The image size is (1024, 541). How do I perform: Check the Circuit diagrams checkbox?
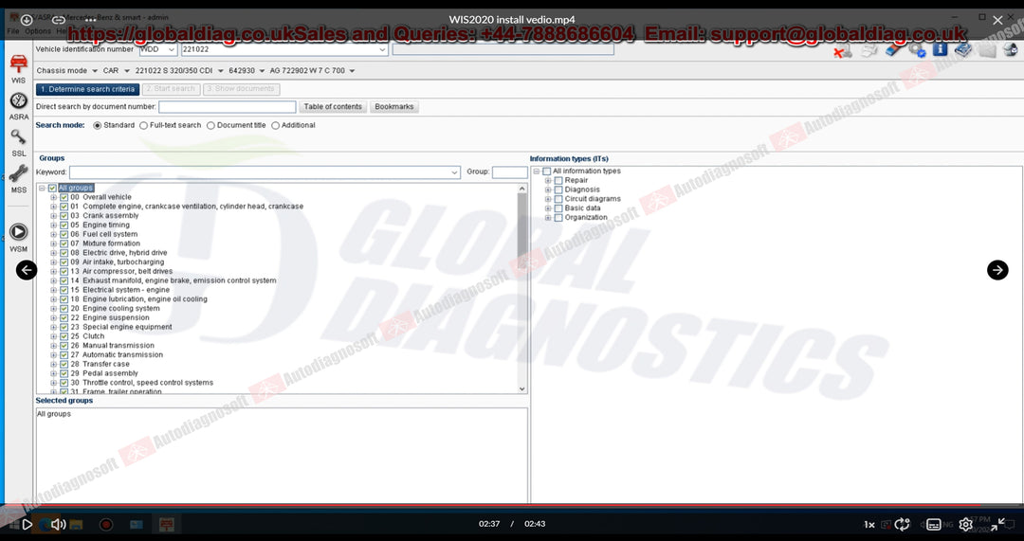tap(558, 199)
